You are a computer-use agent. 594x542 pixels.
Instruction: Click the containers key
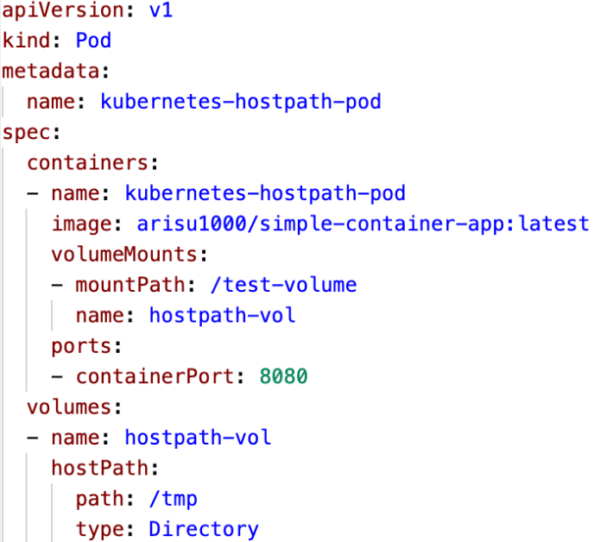(x=88, y=162)
